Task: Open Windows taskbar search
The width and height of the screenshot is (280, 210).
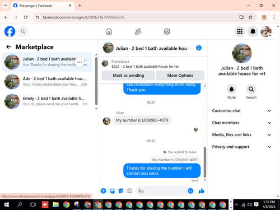Action: pos(20,204)
